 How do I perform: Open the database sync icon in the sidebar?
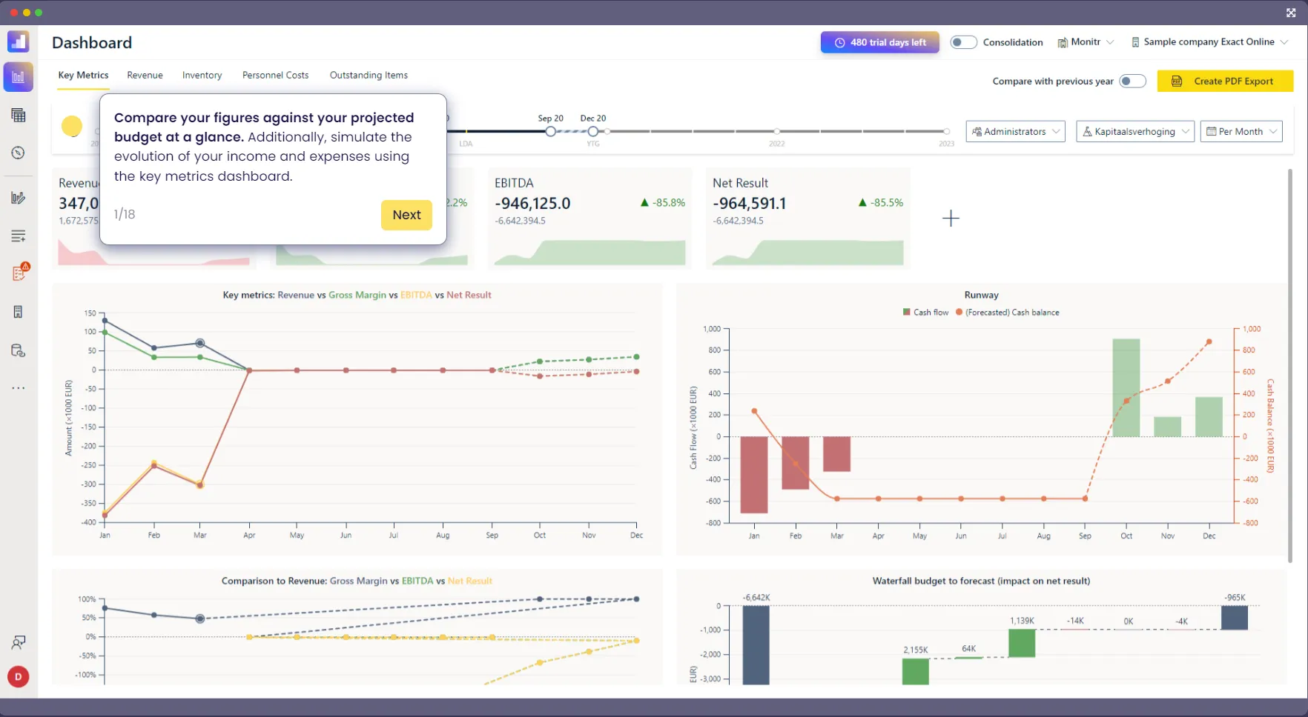[x=18, y=350]
